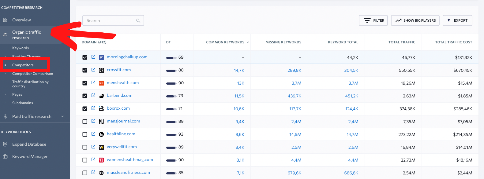Click the menshealth.com favicon
The height and width of the screenshot is (179, 484).
[x=101, y=83]
